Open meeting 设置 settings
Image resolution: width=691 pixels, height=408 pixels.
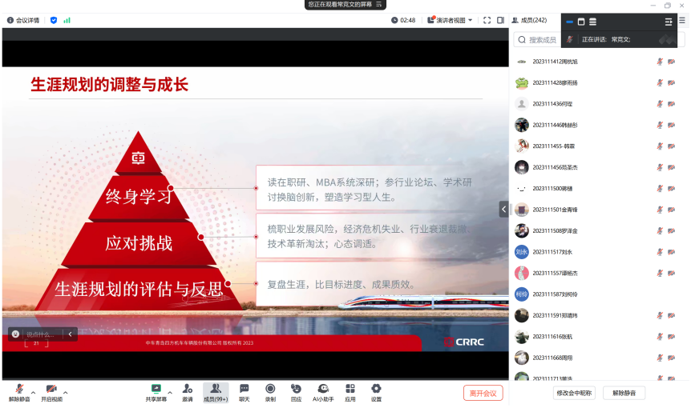(376, 391)
